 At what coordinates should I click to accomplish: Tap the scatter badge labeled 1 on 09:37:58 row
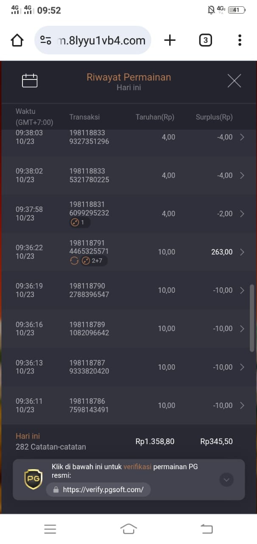coord(80,223)
